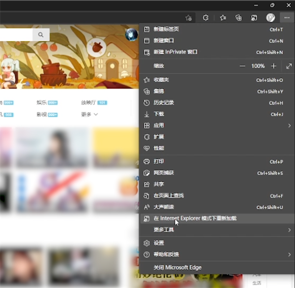Choose 打印 in the menu
This screenshot has width=295, height=288.
[217, 161]
